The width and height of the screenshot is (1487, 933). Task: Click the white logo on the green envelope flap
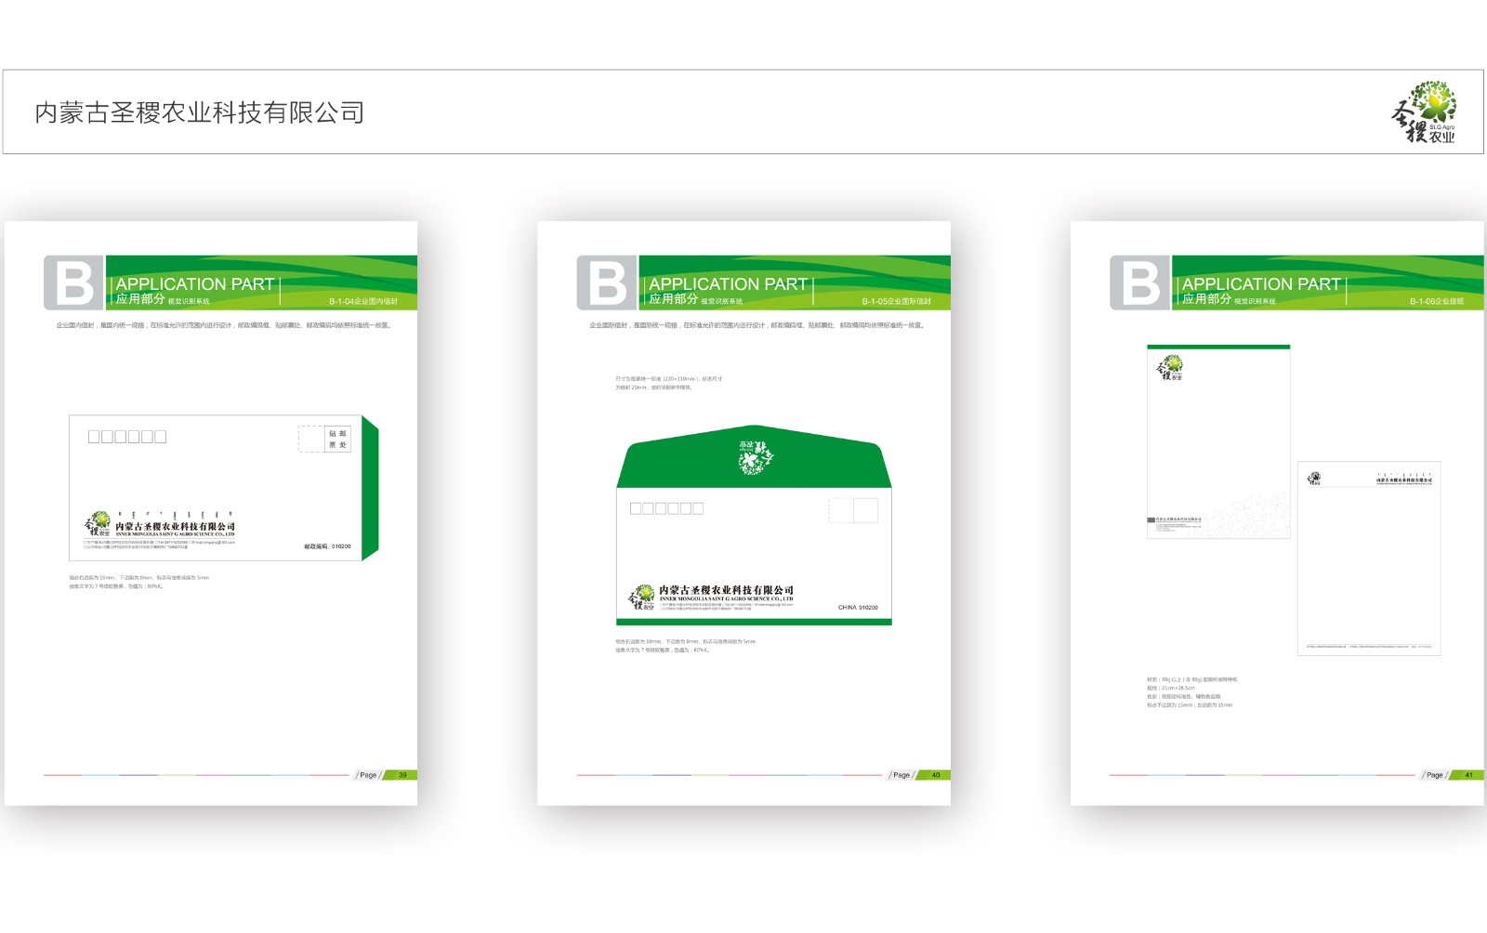pos(755,457)
